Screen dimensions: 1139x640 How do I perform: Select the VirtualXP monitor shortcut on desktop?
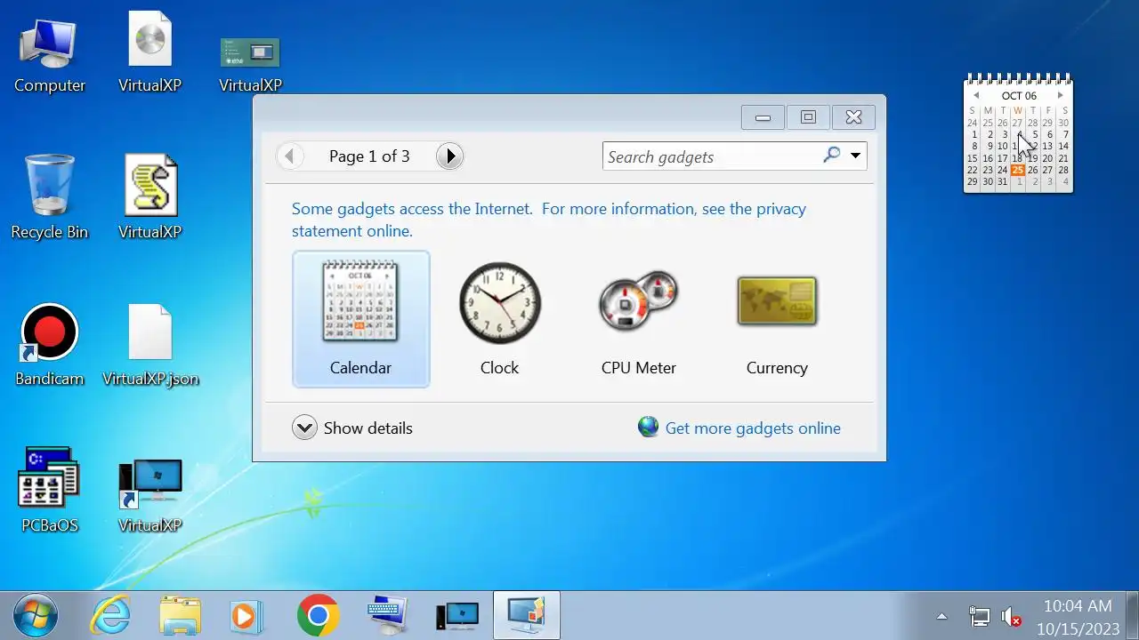149,494
